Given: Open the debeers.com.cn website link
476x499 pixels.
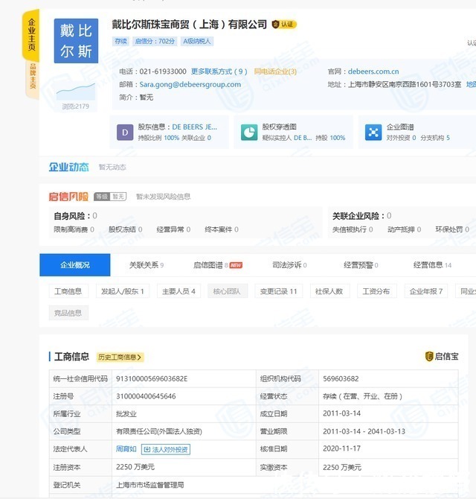Looking at the screenshot, I should pos(373,71).
